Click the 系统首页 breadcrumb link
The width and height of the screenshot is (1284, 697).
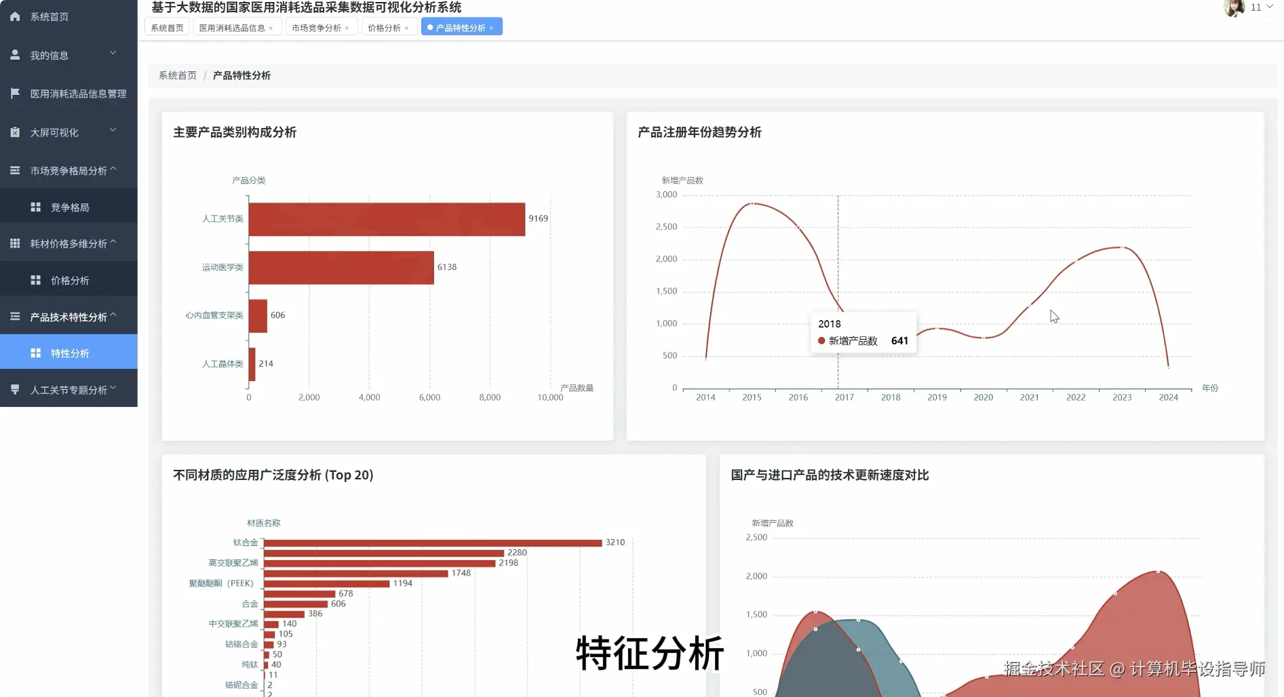(x=178, y=75)
